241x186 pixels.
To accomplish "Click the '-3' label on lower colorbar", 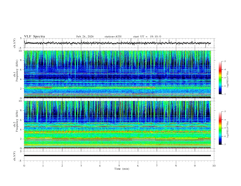I will tap(225, 112).
